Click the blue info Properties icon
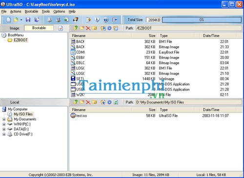The height and width of the screenshot is (178, 244). (97, 20)
